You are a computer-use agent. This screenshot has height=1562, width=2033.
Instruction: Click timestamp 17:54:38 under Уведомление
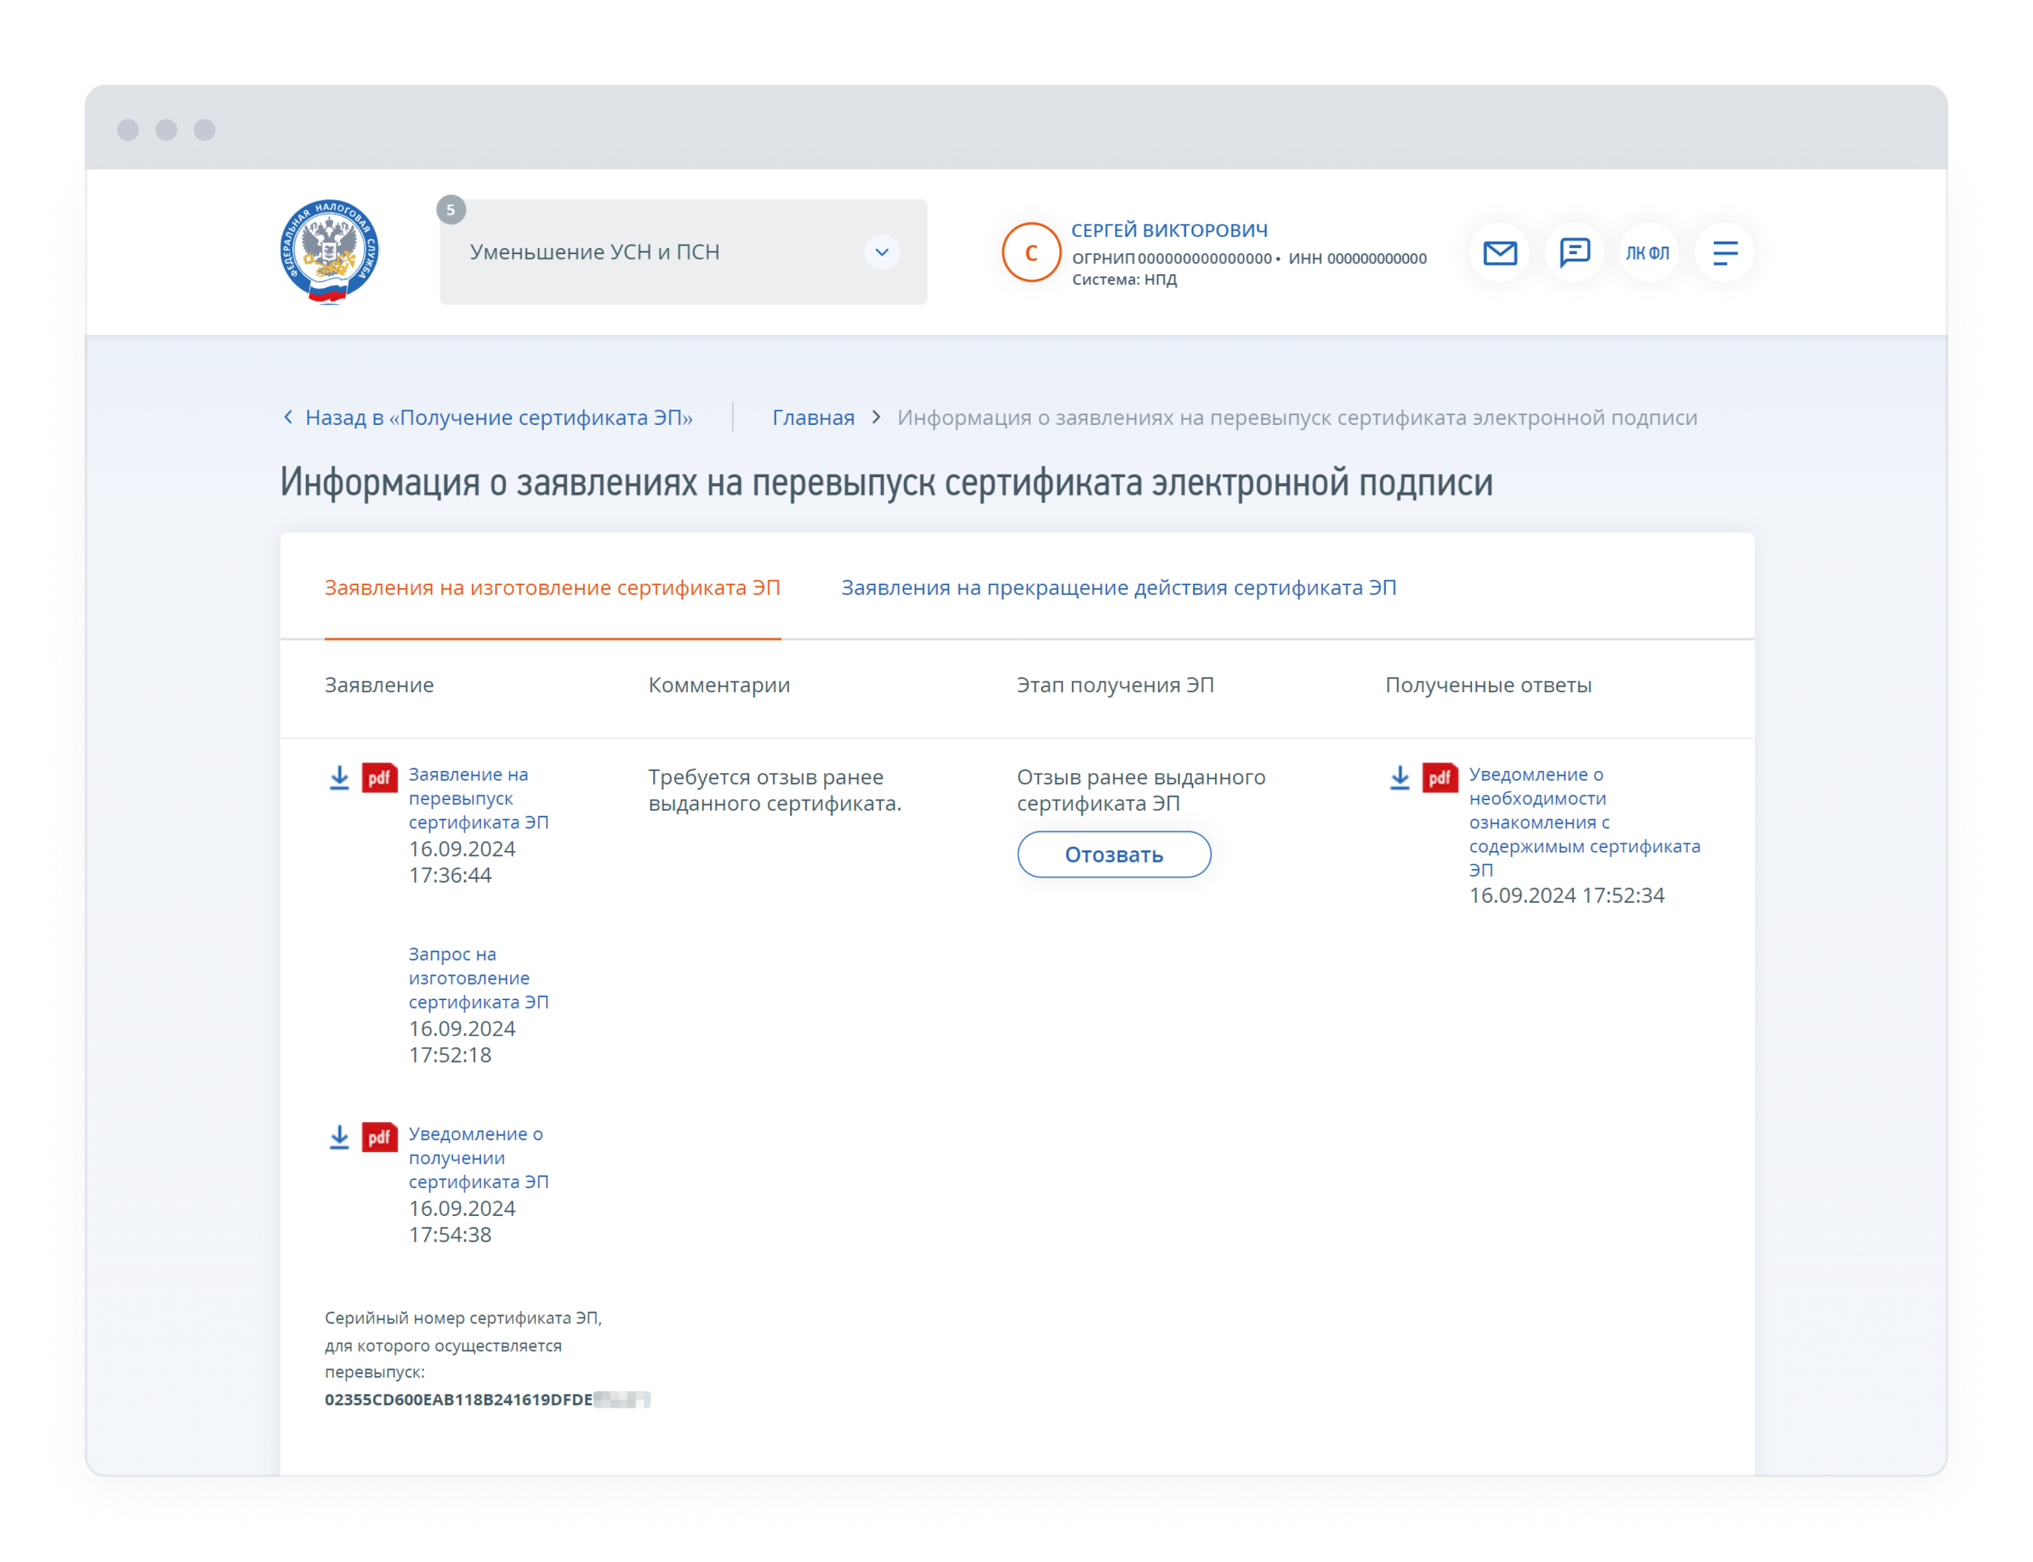coord(450,1235)
